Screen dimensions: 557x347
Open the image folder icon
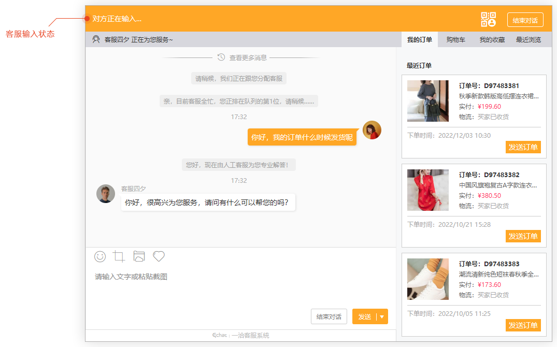tap(139, 256)
